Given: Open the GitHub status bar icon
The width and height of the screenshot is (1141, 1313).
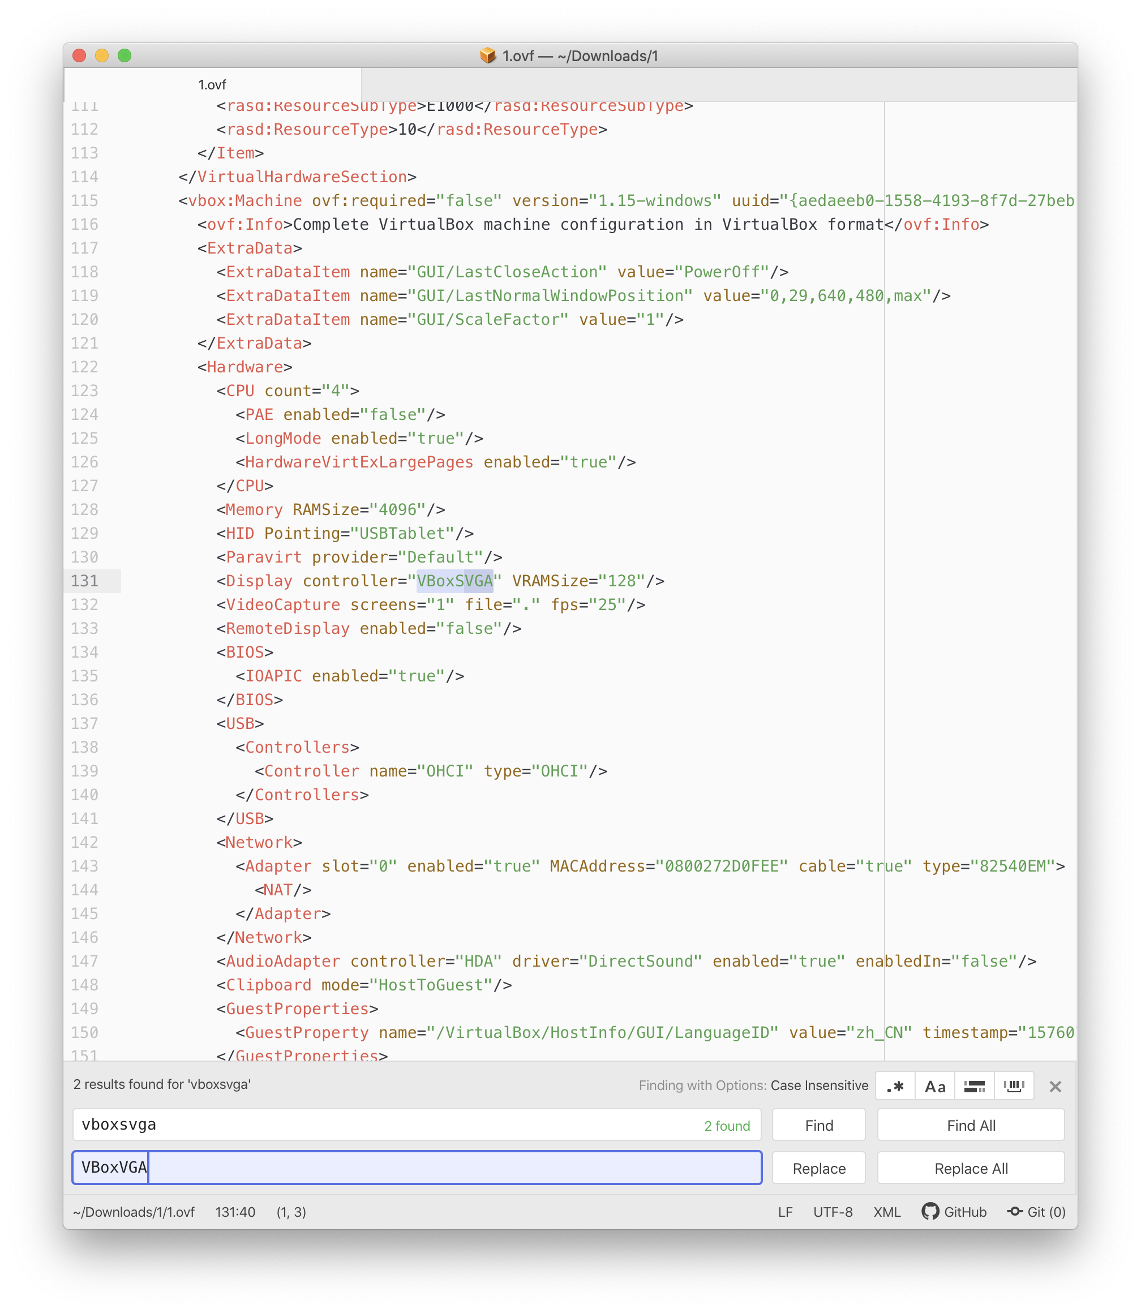Looking at the screenshot, I should [954, 1212].
